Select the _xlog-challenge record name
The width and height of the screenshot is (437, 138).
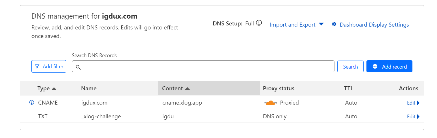tap(101, 116)
